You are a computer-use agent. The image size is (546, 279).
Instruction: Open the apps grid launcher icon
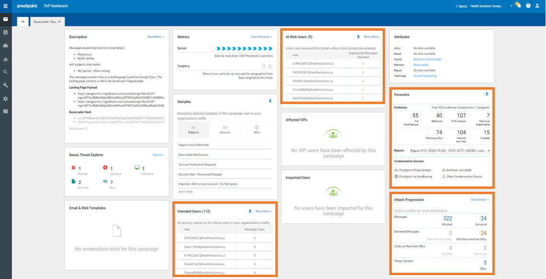[6, 6]
